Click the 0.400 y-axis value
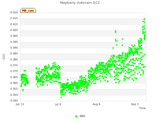The width and height of the screenshot is (161, 121). click(14, 36)
